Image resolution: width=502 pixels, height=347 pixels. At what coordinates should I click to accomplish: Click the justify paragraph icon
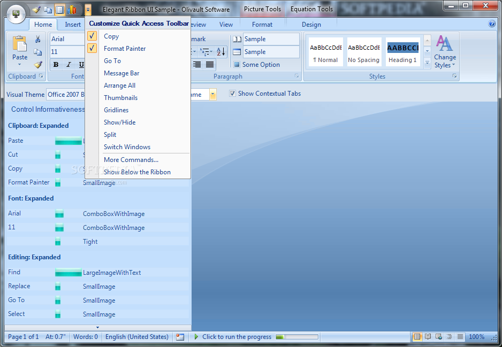[x=210, y=65]
